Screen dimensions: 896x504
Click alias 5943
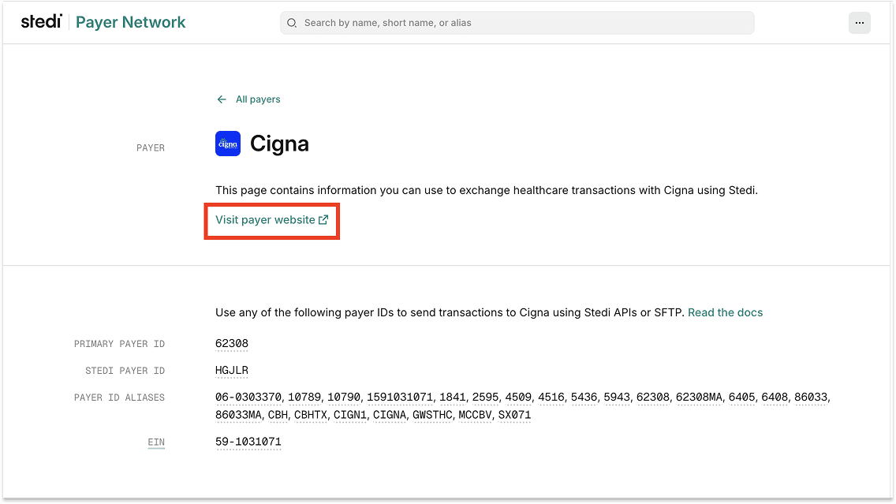pos(617,398)
